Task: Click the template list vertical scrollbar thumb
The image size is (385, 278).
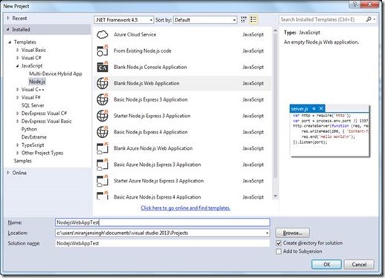Action: point(275,106)
